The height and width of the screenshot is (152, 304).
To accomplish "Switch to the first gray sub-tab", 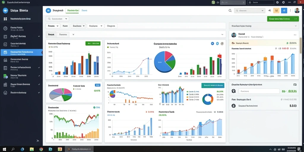I will tap(51, 34).
